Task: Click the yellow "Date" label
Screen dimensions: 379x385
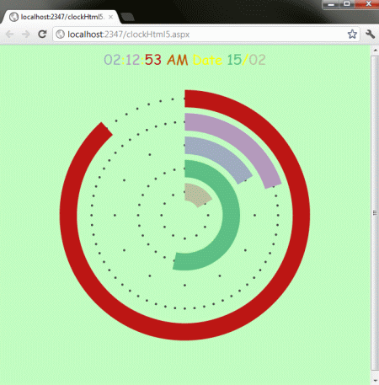Action: point(207,60)
